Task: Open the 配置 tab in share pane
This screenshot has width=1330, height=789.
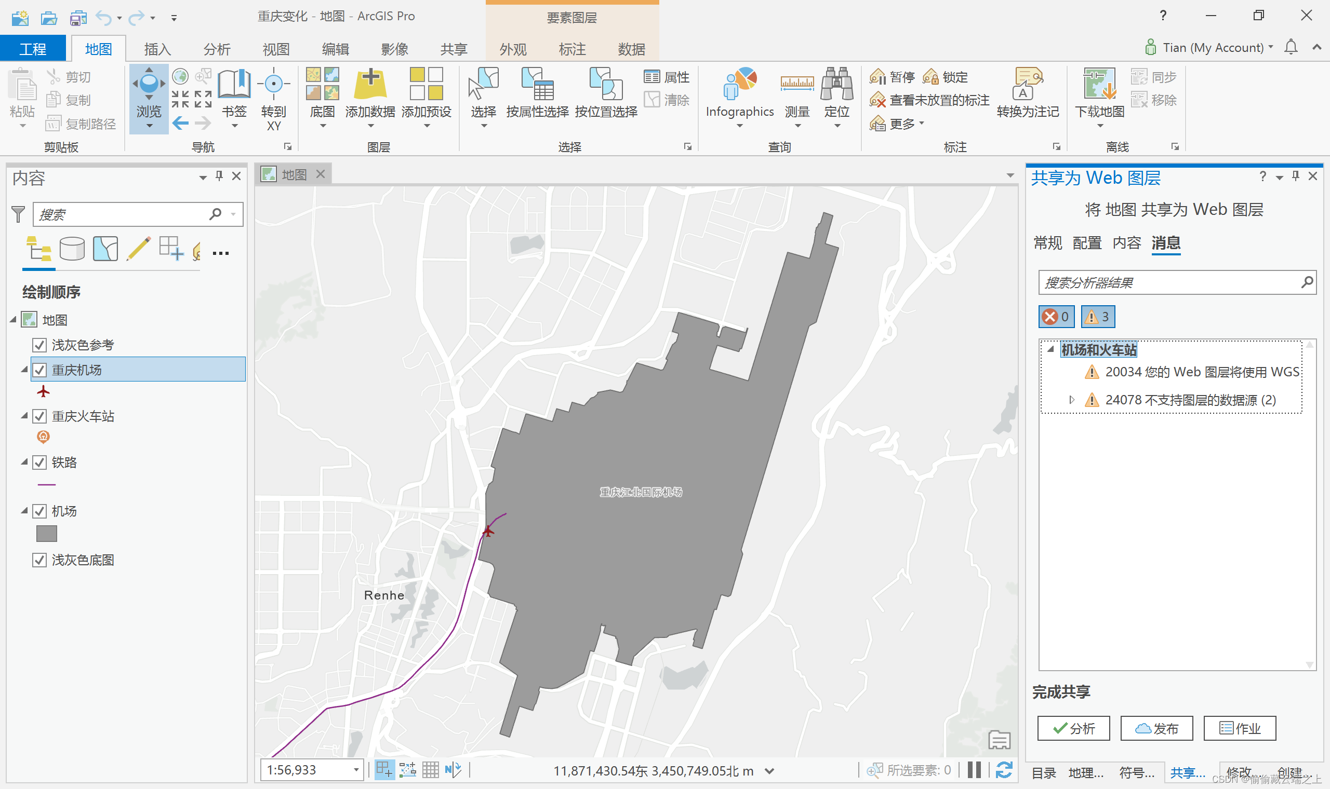Action: click(1086, 243)
